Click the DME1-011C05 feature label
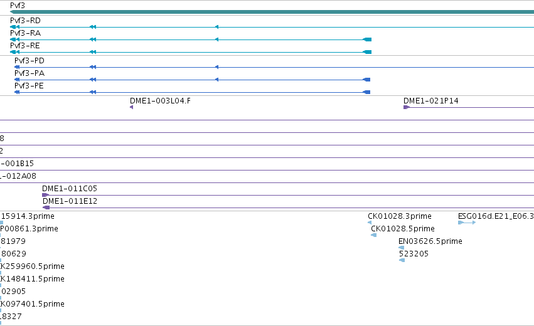The image size is (534, 326). tap(70, 189)
